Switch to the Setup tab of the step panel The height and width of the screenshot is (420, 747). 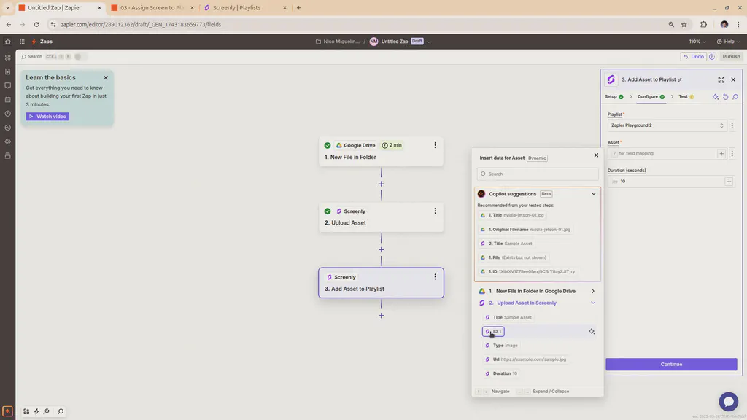point(611,96)
